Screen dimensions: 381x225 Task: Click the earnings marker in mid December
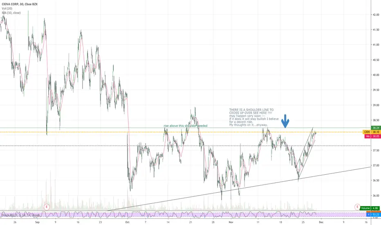(357, 207)
